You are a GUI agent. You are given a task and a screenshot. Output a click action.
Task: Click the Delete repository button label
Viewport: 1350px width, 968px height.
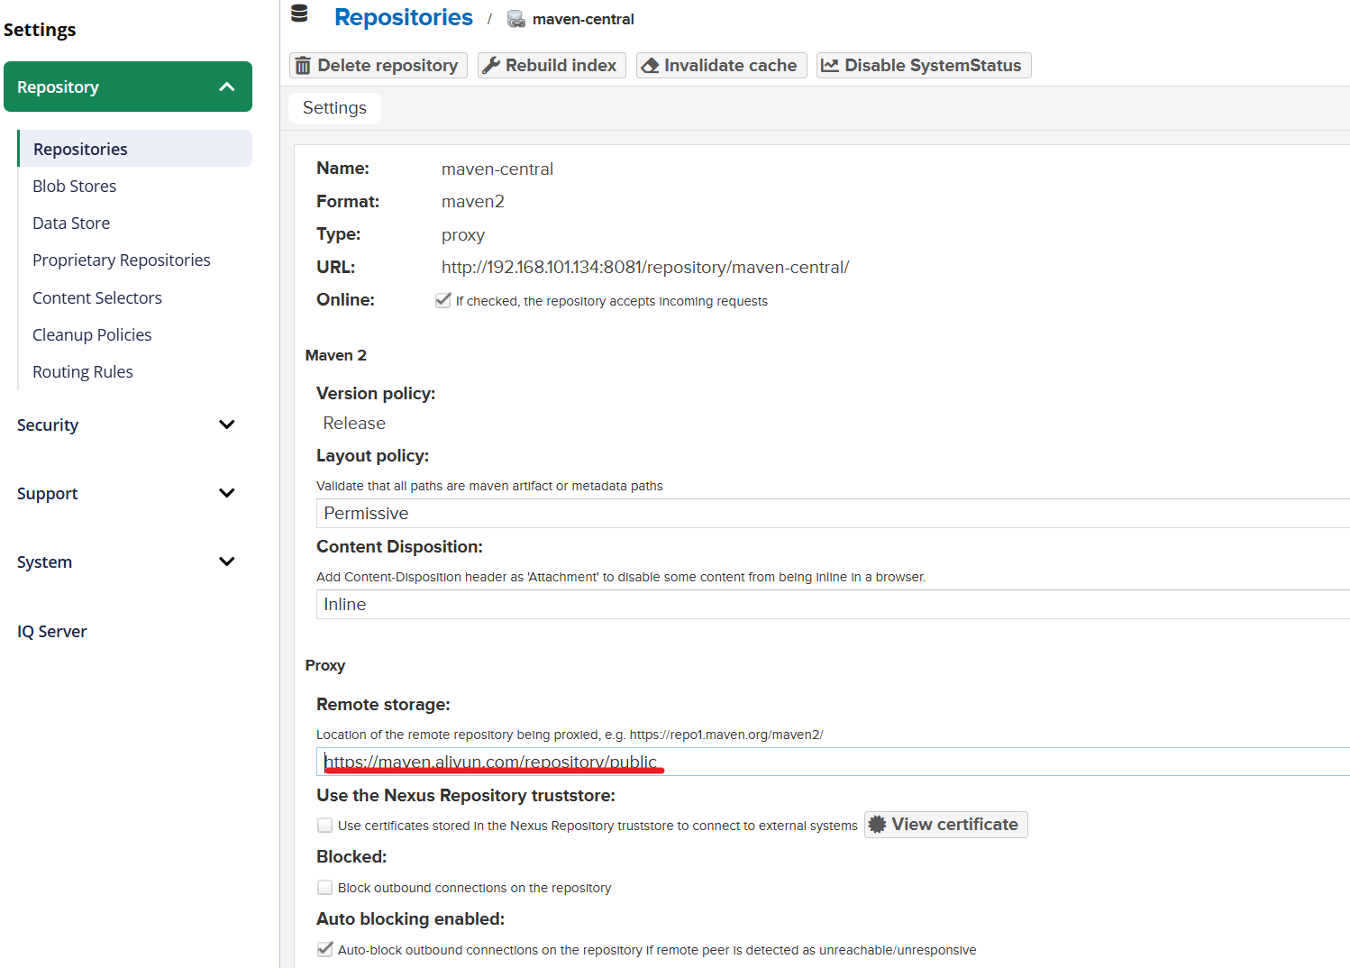(x=388, y=65)
